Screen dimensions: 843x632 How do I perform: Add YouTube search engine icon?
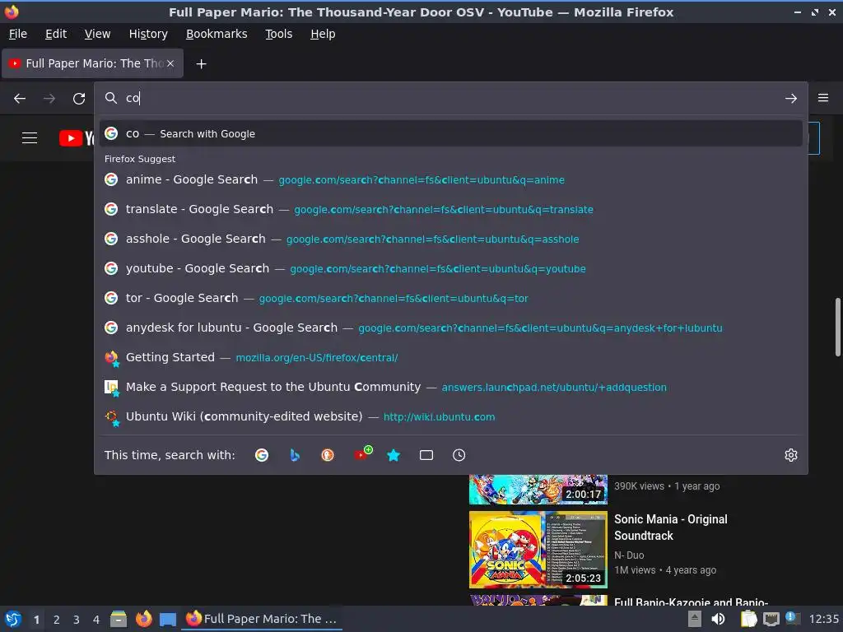point(362,453)
